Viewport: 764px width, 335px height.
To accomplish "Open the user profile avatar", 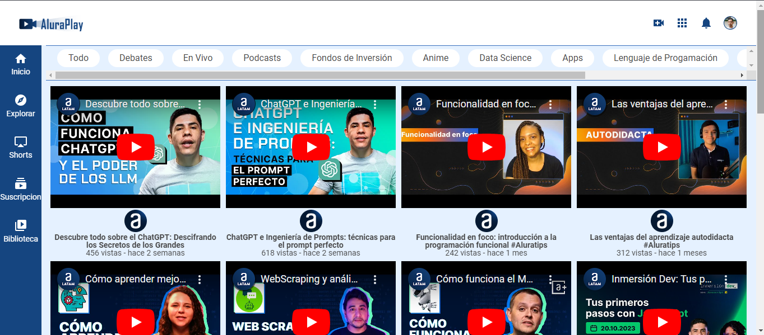I will click(x=730, y=23).
